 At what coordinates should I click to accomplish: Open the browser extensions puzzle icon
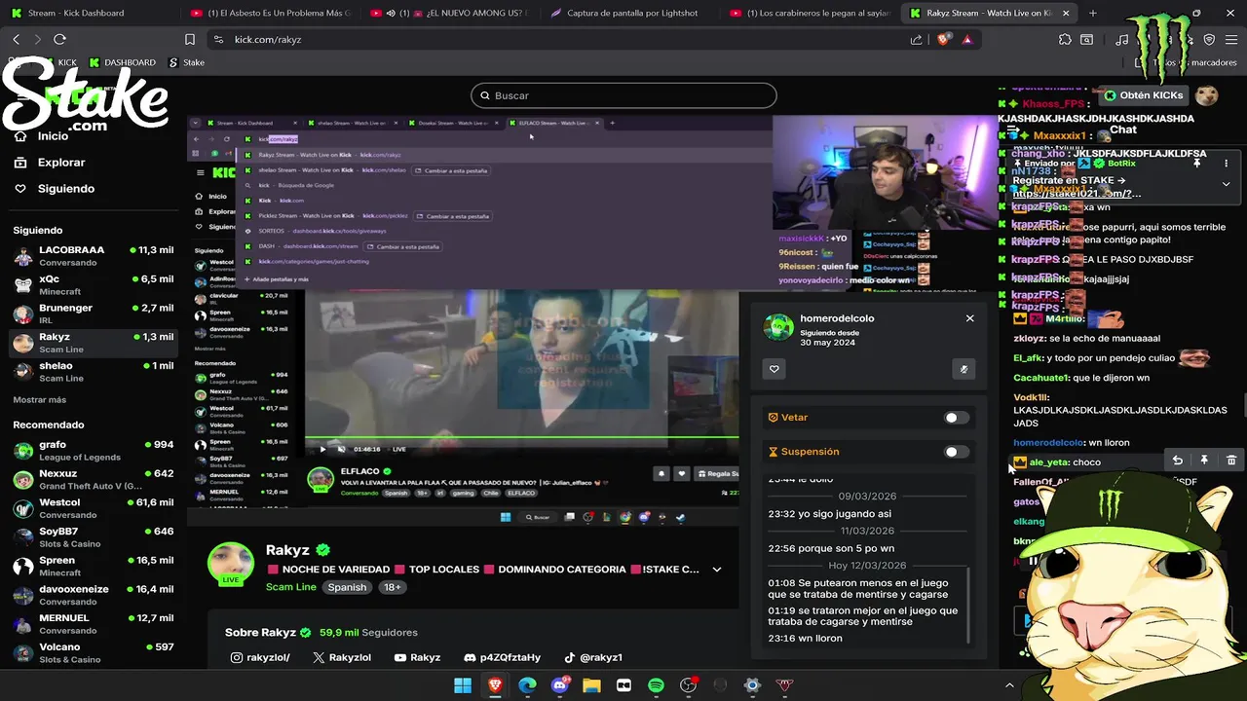coord(1065,39)
